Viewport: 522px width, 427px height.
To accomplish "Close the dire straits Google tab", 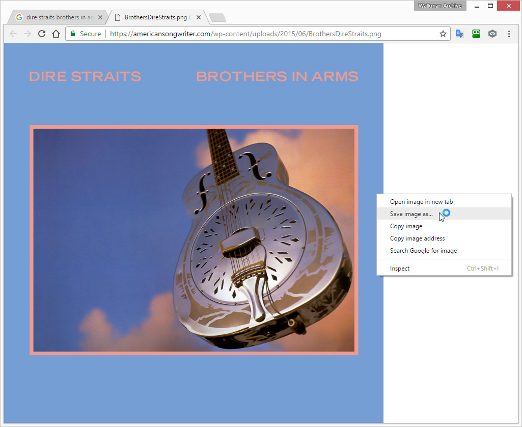I will (x=100, y=17).
